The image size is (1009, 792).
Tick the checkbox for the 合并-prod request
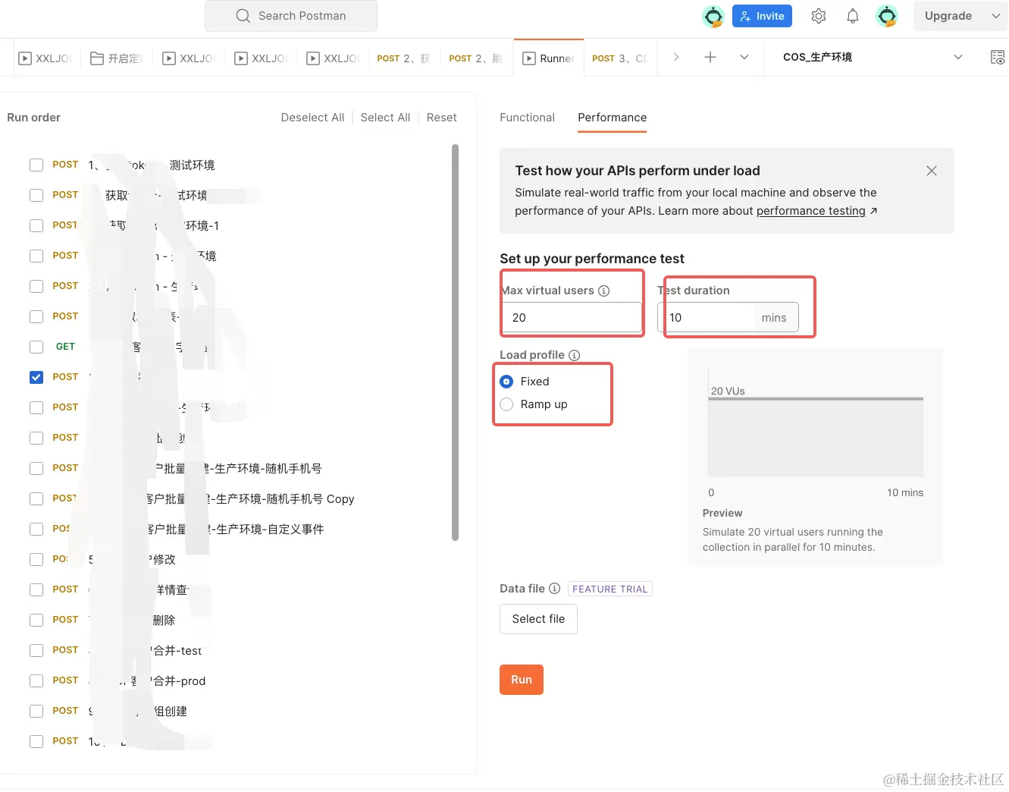point(36,680)
